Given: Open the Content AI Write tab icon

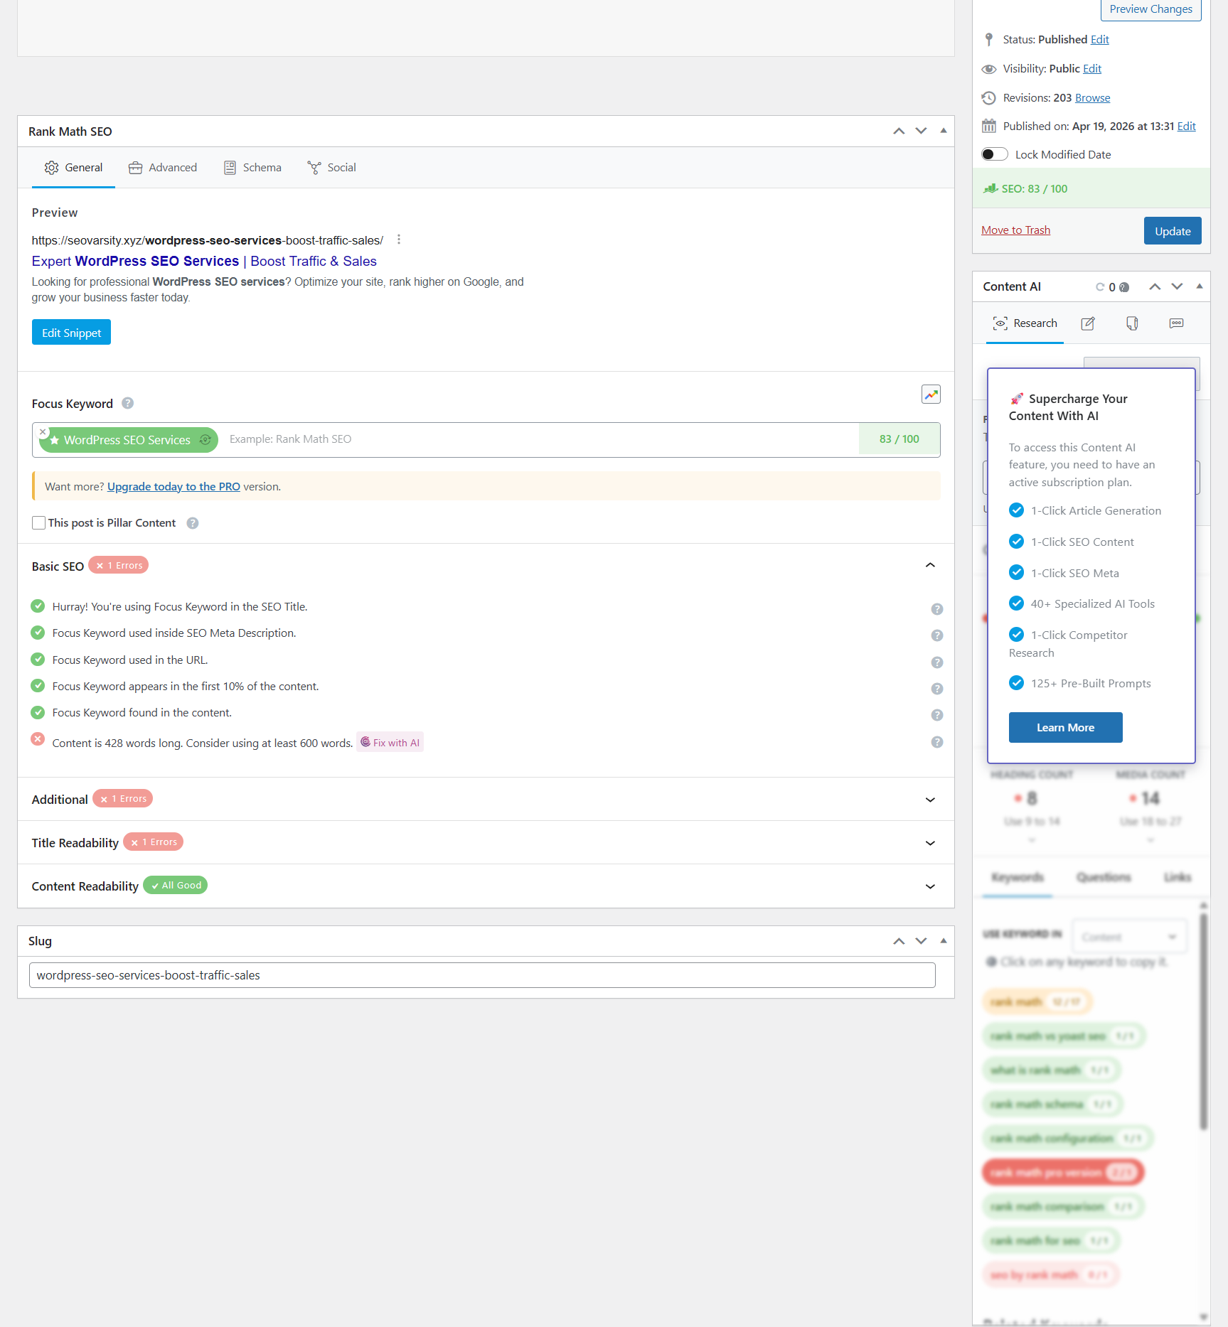Looking at the screenshot, I should click(x=1088, y=323).
